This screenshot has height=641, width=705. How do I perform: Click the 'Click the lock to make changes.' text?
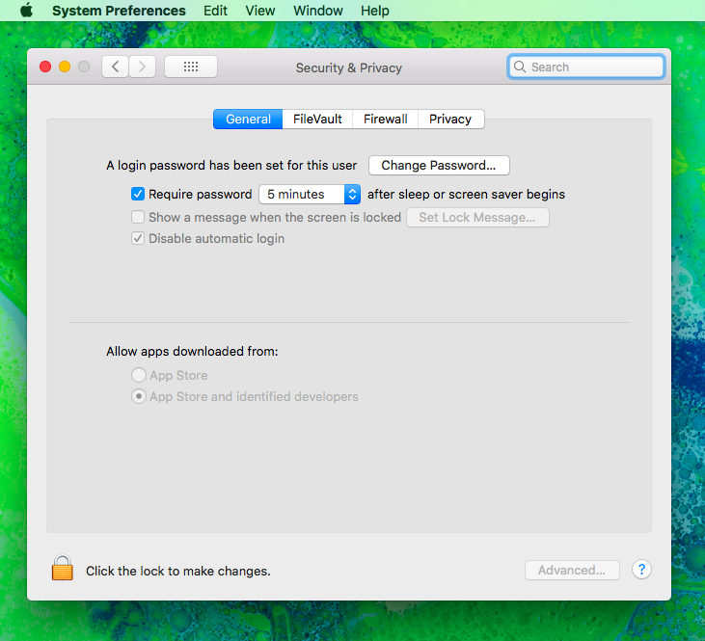(x=178, y=571)
